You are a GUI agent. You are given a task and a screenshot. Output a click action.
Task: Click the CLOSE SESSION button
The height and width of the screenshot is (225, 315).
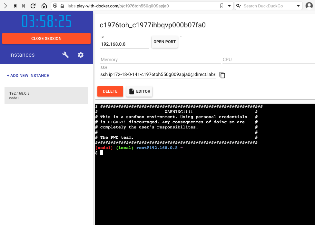tap(46, 39)
